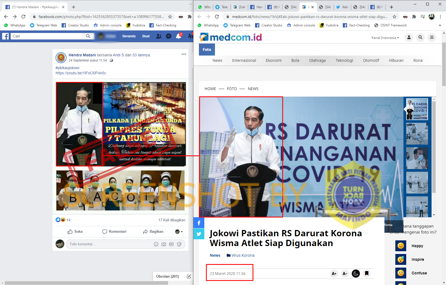Open new tab in right browser window
Screen dimensions: 446x285
[392, 7]
